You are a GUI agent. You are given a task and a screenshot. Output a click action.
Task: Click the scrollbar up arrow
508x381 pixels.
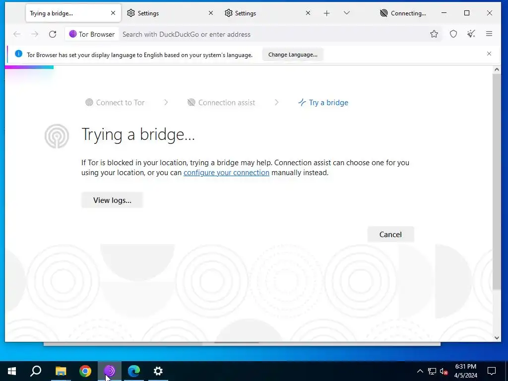point(496,69)
